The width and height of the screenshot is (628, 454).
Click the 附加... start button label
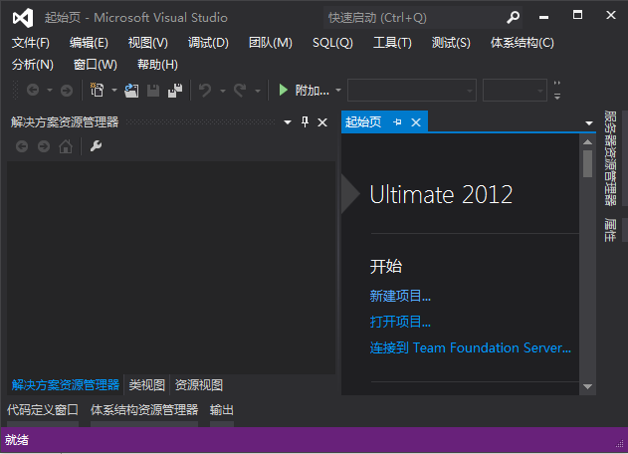pyautogui.click(x=312, y=91)
